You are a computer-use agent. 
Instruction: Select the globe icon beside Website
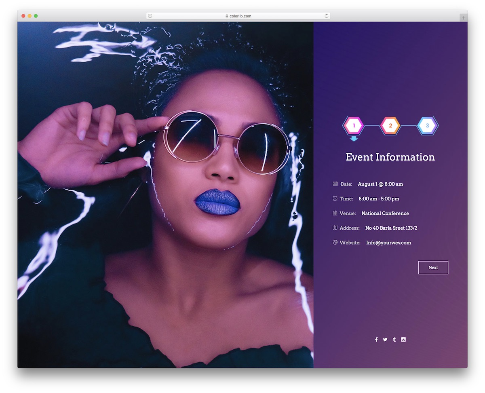(x=335, y=242)
